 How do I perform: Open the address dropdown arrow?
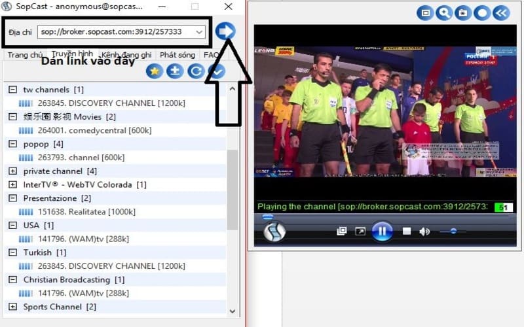(200, 31)
